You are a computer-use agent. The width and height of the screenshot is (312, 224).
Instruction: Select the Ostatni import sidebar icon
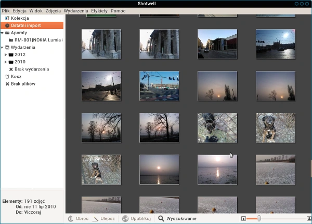7,25
